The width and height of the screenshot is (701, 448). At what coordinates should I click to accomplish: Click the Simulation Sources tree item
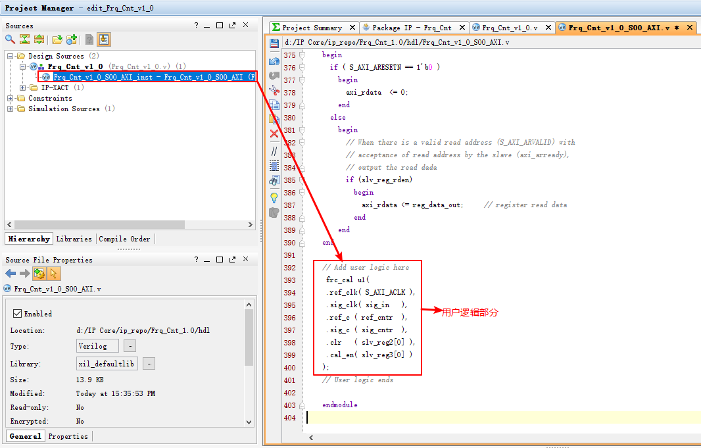pyautogui.click(x=64, y=109)
